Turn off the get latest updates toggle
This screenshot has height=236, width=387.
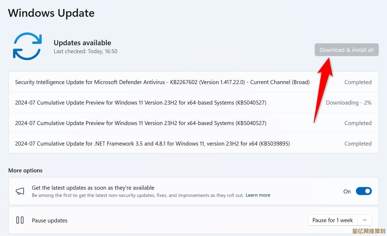364,191
